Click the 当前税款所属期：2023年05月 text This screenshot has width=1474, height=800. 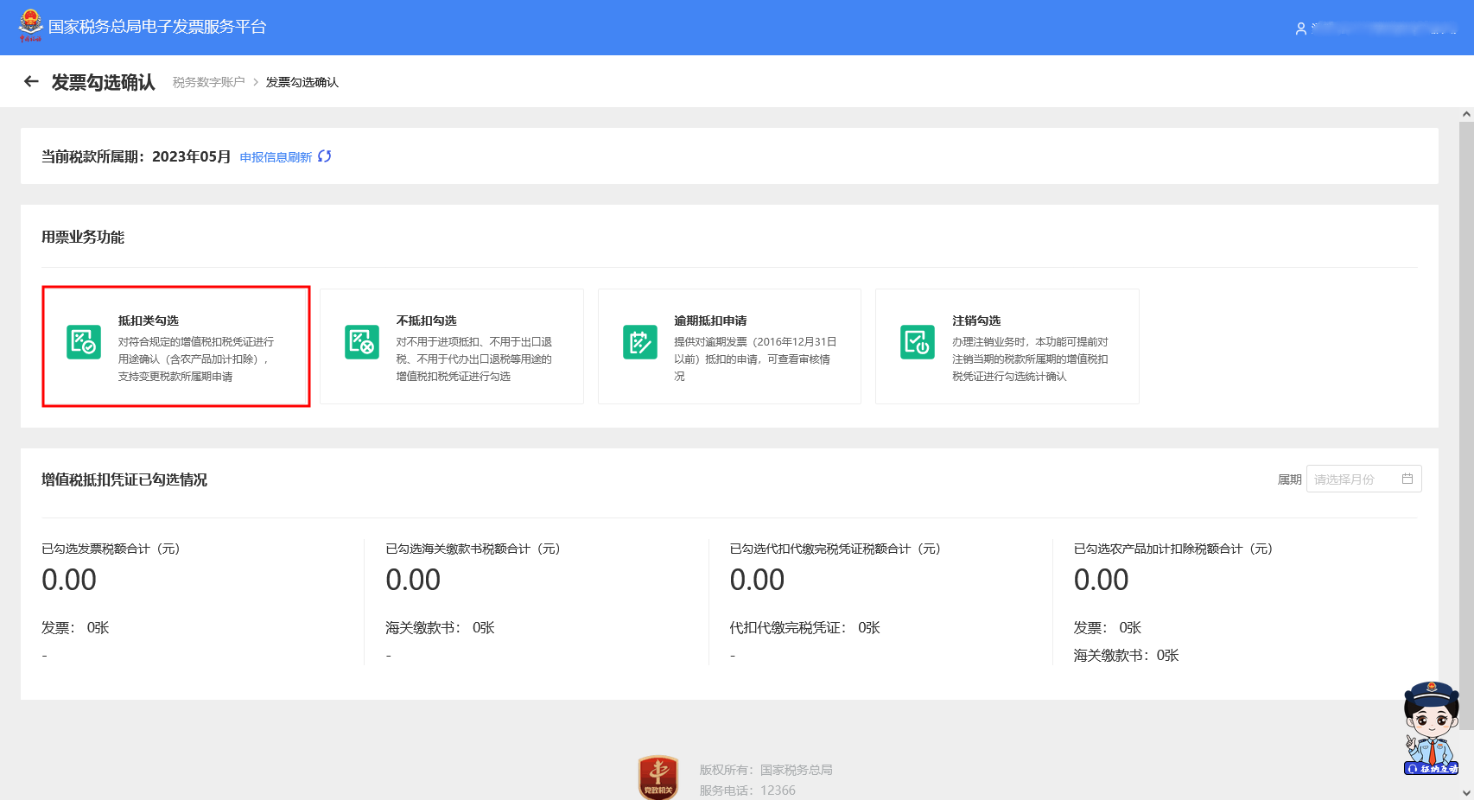point(137,156)
